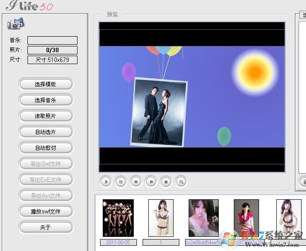This screenshot has width=306, height=251.
Task: Click 播放swf文件 button
Action: click(x=46, y=211)
